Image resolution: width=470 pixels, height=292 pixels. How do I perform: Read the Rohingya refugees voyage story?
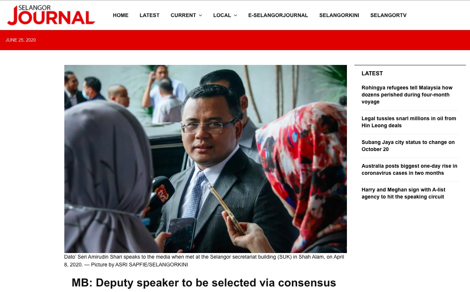click(x=407, y=95)
